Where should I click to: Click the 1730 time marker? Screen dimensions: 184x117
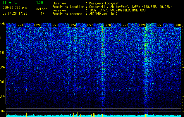(x=177, y=25)
